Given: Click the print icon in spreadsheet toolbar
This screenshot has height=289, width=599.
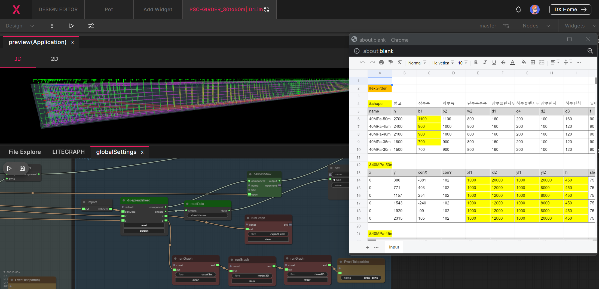Looking at the screenshot, I should coord(381,63).
